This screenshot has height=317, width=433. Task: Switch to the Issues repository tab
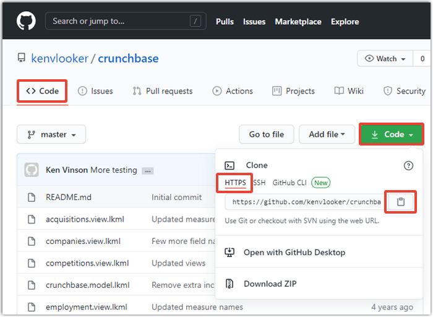95,91
